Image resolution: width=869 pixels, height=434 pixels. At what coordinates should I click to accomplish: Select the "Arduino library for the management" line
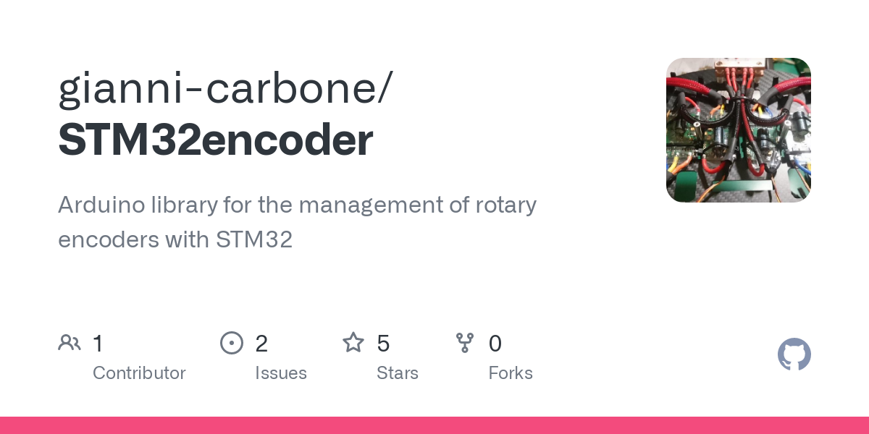coord(297,205)
